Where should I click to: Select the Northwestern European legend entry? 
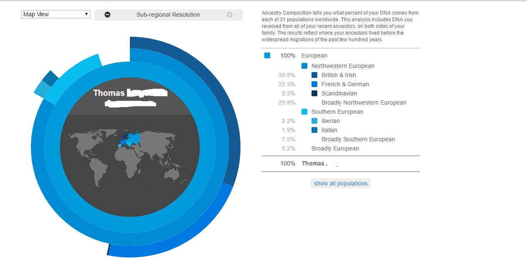343,66
